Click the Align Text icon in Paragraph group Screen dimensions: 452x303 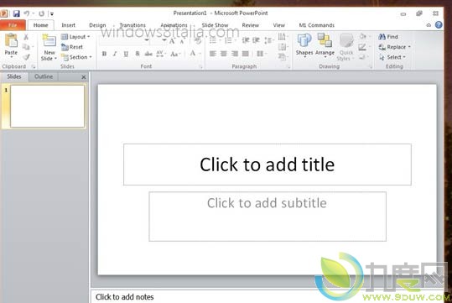(283, 47)
